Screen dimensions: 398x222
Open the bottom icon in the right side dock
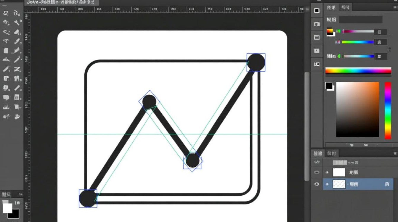[x=317, y=64]
